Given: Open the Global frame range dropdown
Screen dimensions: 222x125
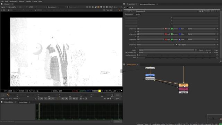Looking at the screenshot, I should coord(17,99).
